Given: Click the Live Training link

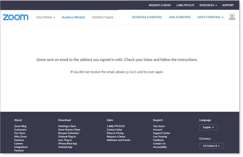Looking at the screenshot, I should 160,136.
